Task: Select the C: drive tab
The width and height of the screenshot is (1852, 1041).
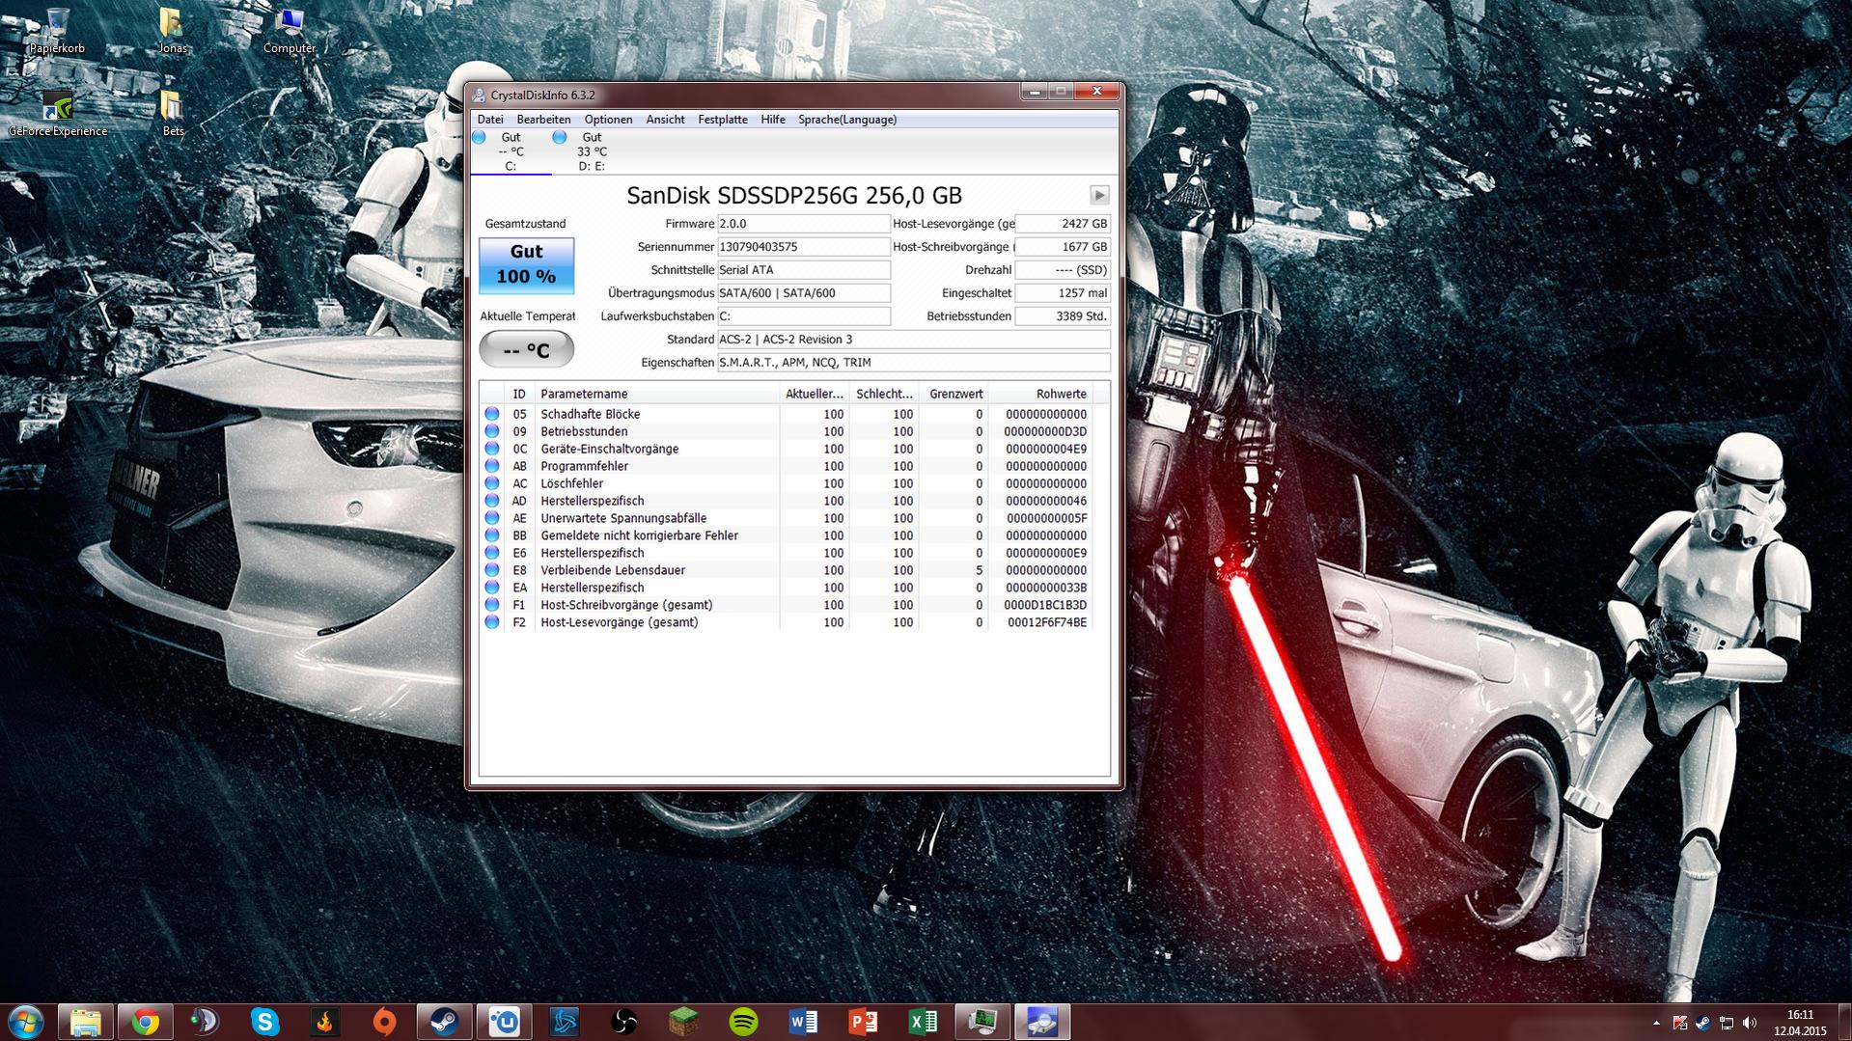Action: pos(511,151)
